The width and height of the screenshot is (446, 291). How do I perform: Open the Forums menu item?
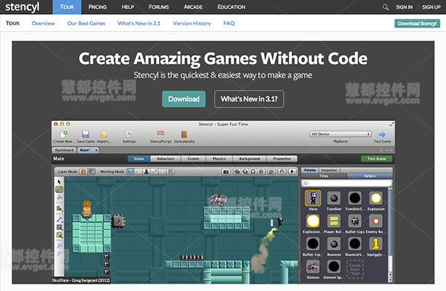[159, 7]
